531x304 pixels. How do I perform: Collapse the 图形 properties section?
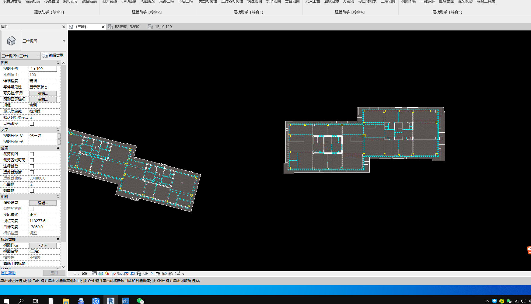point(58,63)
